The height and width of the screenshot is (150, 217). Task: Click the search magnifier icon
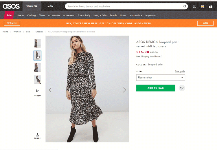pos(185,6)
